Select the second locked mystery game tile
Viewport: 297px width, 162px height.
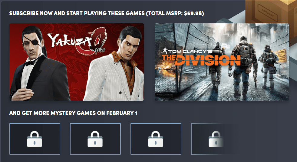point(95,139)
